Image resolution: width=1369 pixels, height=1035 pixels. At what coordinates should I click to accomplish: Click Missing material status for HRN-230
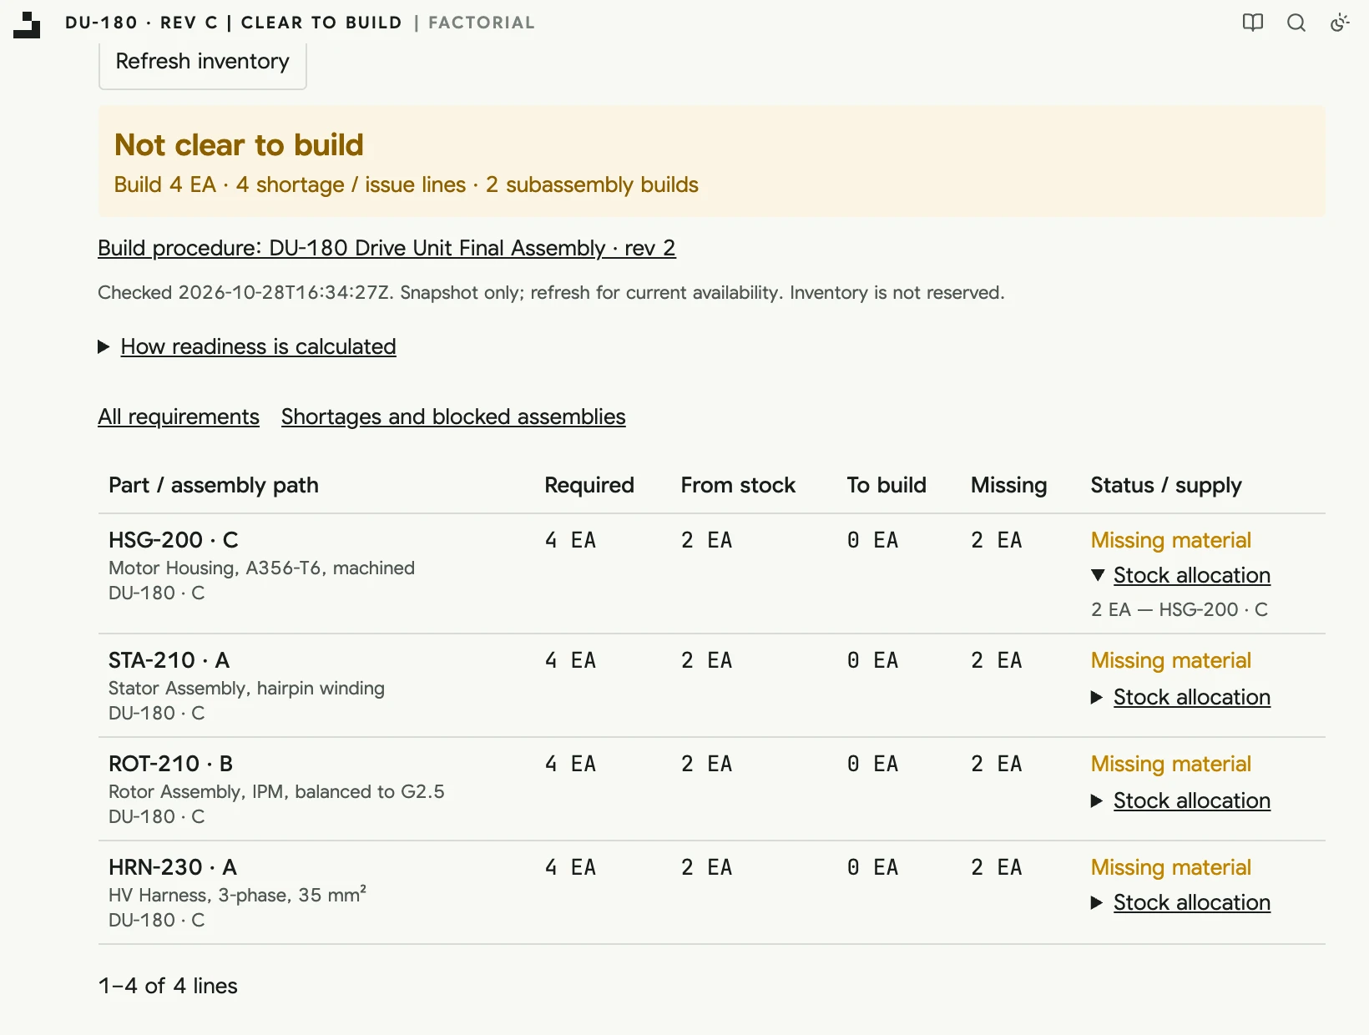pos(1171,867)
